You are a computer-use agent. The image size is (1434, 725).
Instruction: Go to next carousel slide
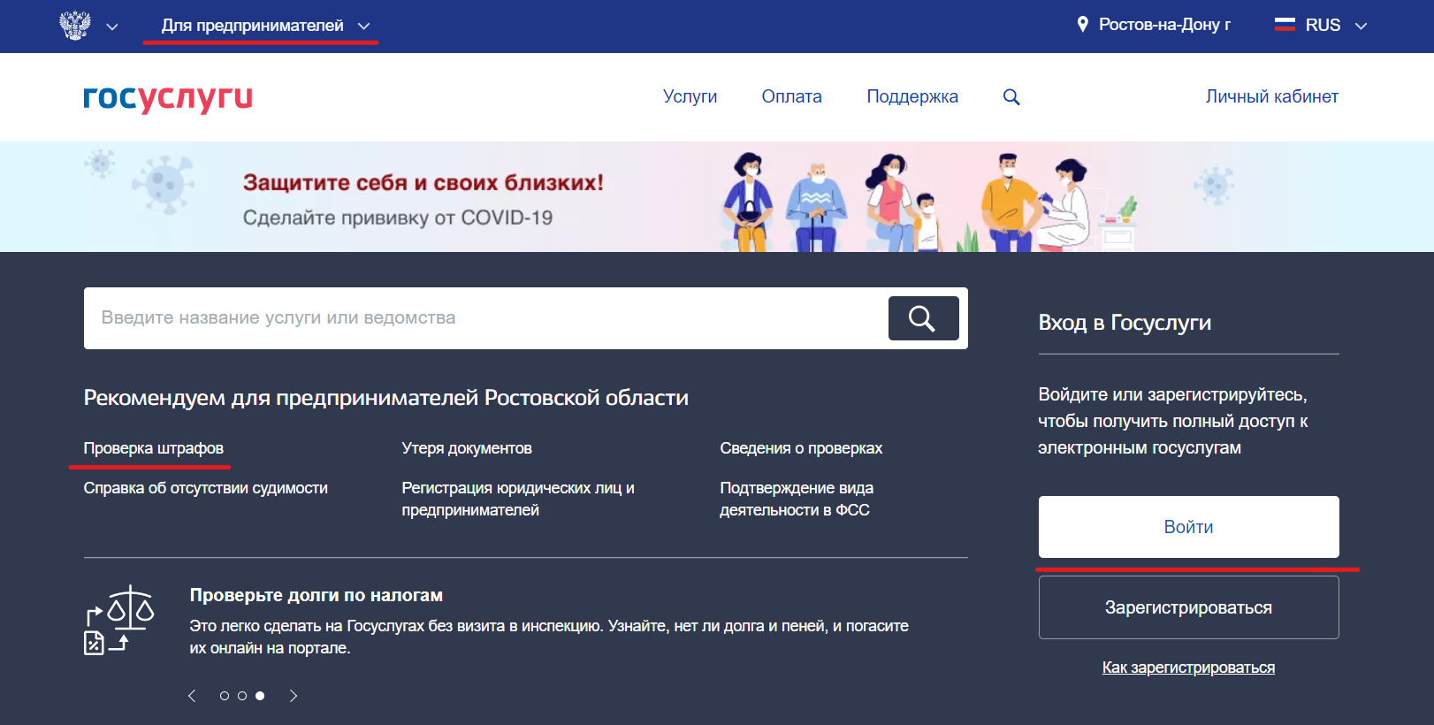tap(294, 696)
